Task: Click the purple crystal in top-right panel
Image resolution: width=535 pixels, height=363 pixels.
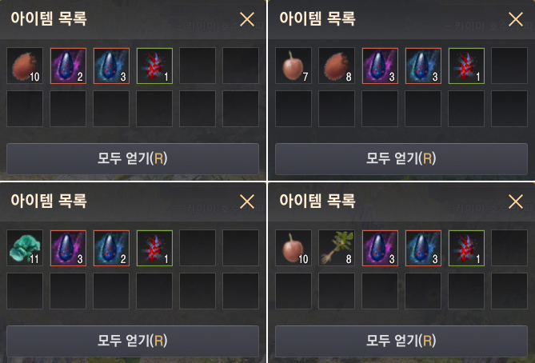Action: click(380, 66)
